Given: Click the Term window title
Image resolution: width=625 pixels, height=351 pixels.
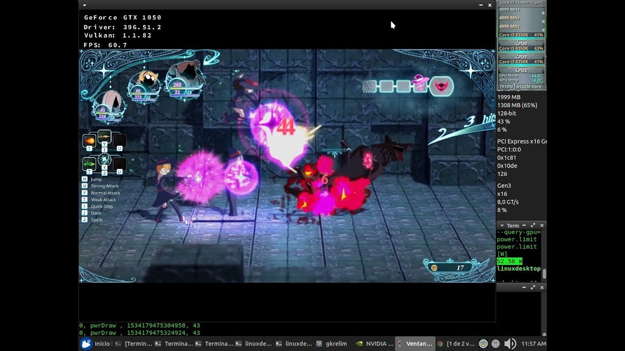Looking at the screenshot, I should point(513,226).
